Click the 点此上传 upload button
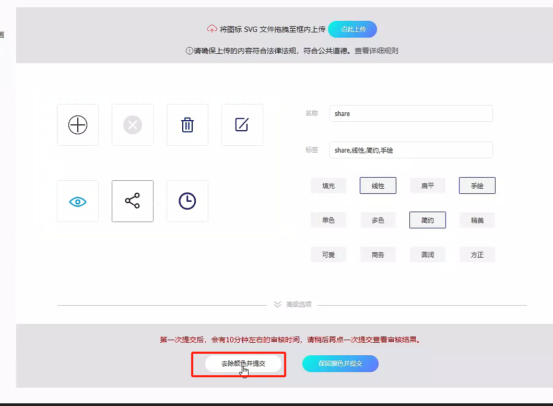The height and width of the screenshot is (406, 553). point(352,29)
